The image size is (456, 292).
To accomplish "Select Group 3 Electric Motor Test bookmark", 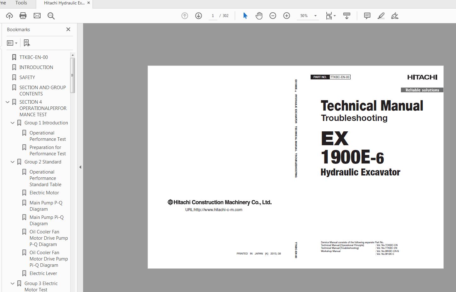I will pyautogui.click(x=41, y=286).
